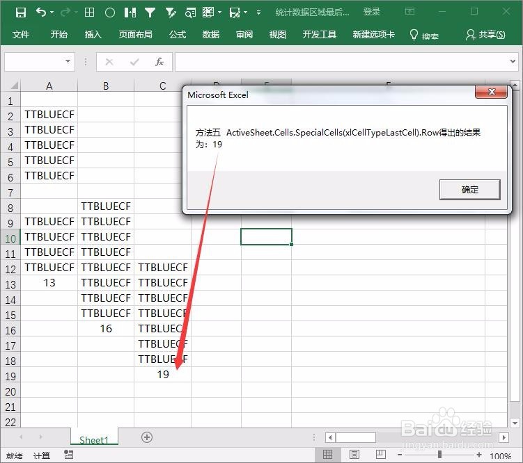This screenshot has width=523, height=463.
Task: Click the save-as pencil icon
Action: (x=235, y=13)
